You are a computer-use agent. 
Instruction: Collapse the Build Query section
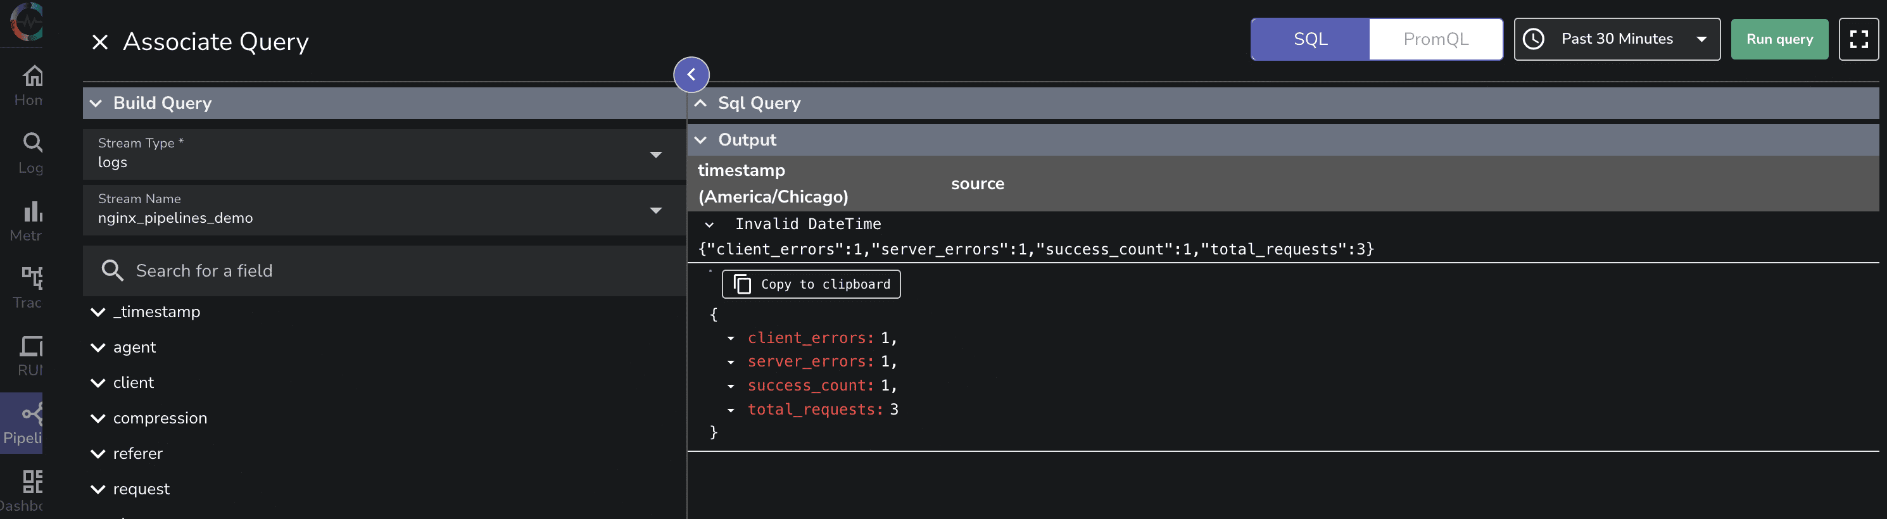[x=384, y=103]
